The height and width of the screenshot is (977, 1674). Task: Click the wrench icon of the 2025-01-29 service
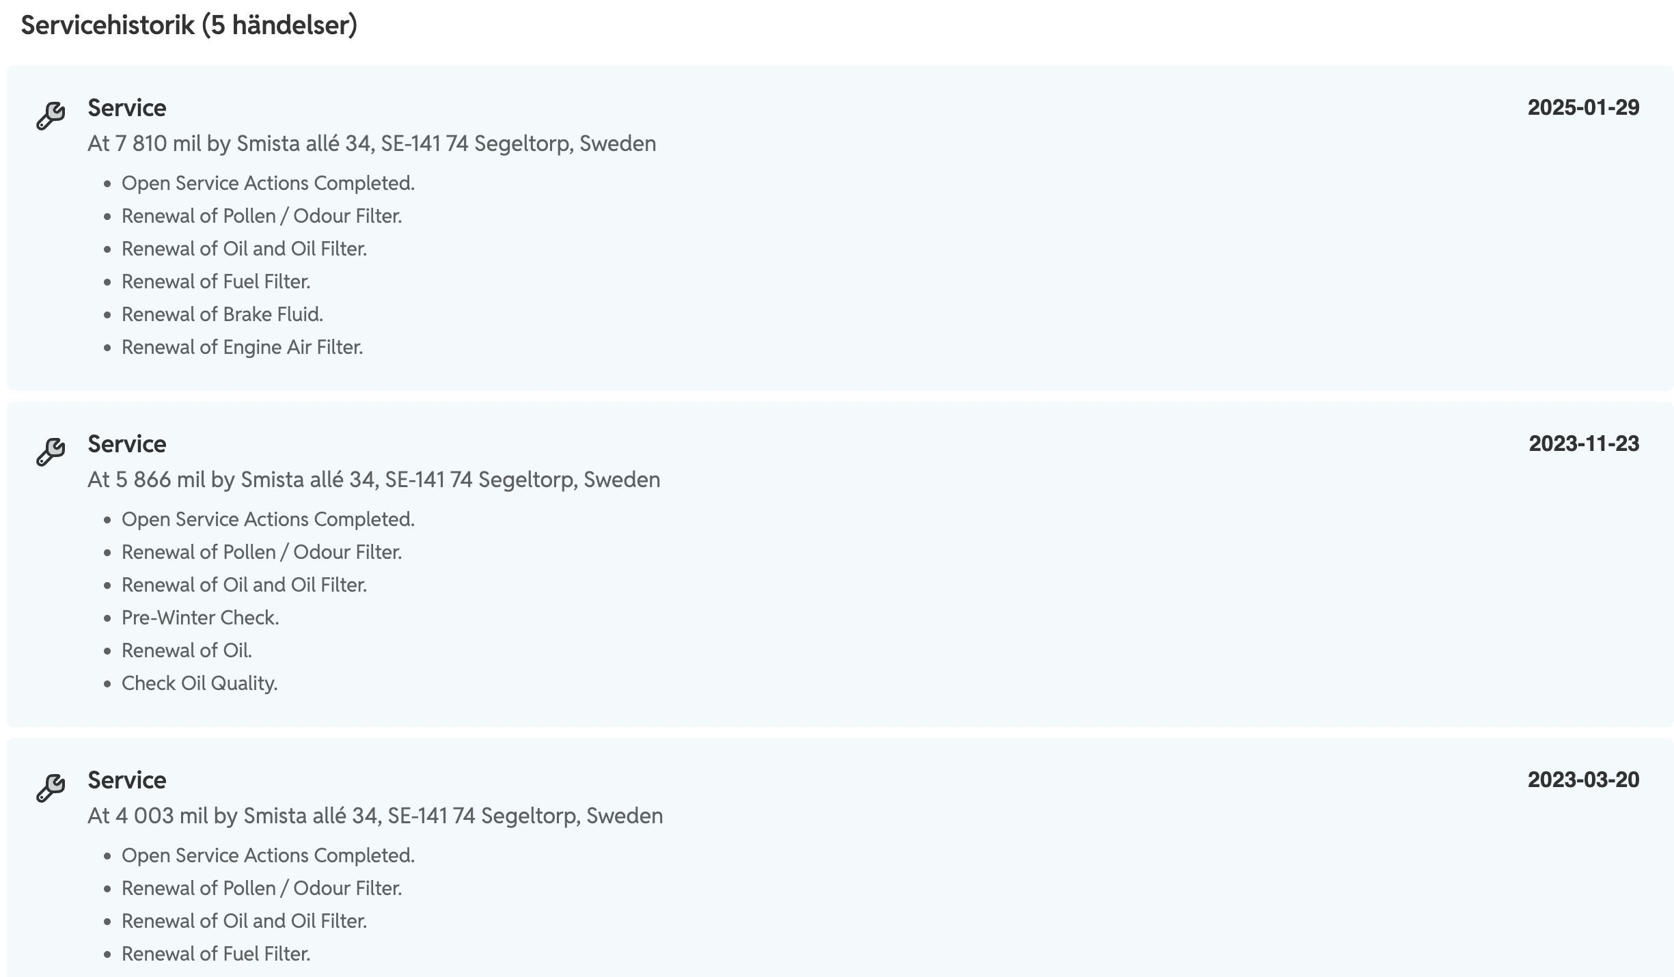coord(51,115)
